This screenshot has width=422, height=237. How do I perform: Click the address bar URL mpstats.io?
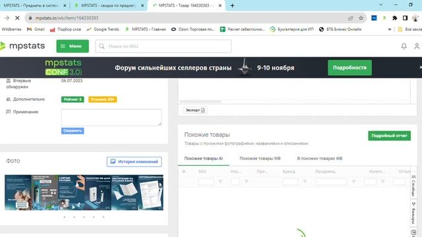(x=67, y=18)
